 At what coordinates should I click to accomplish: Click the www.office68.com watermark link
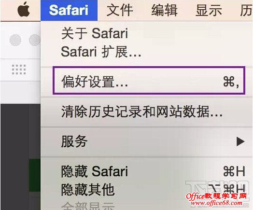click(x=217, y=203)
